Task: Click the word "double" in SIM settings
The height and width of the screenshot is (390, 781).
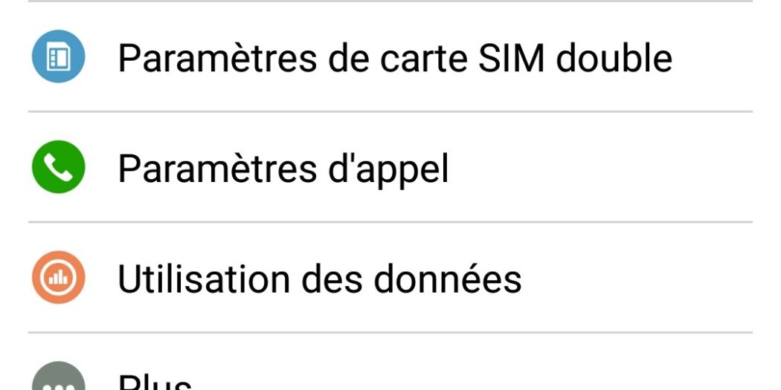Action: (x=614, y=58)
